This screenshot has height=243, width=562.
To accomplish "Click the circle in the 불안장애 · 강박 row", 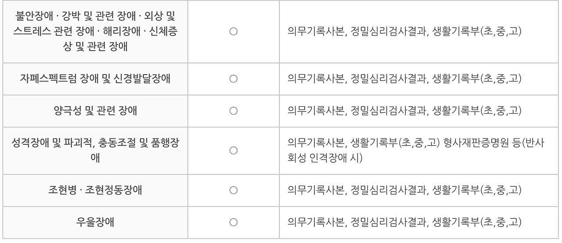I will tap(234, 32).
